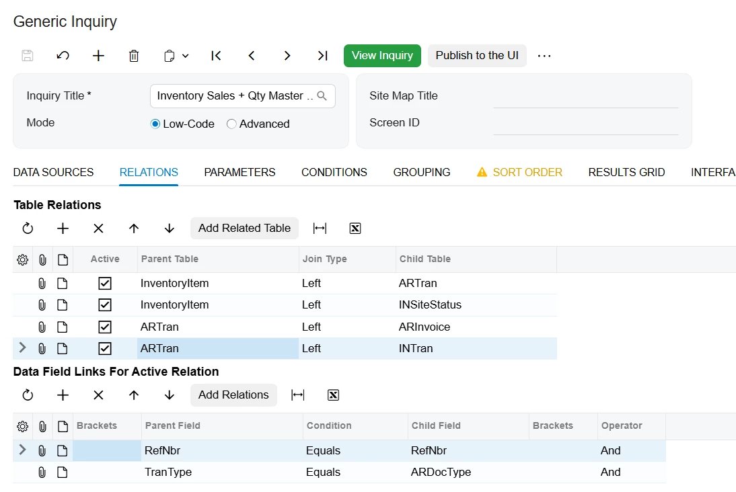Click Publish to the UI button
The height and width of the screenshot is (492, 736).
tap(477, 56)
